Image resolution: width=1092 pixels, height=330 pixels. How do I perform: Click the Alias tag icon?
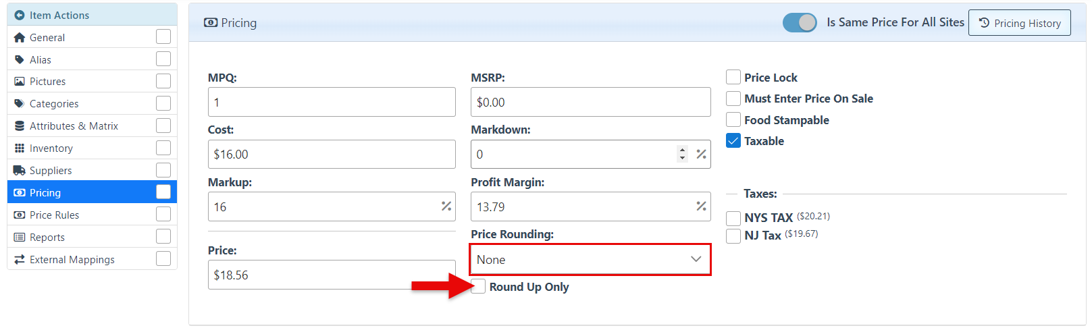(x=20, y=60)
